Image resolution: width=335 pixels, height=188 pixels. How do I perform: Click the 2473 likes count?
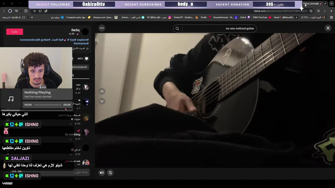(x=80, y=59)
